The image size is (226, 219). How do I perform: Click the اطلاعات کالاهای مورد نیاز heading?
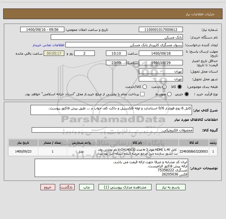pos(196,120)
